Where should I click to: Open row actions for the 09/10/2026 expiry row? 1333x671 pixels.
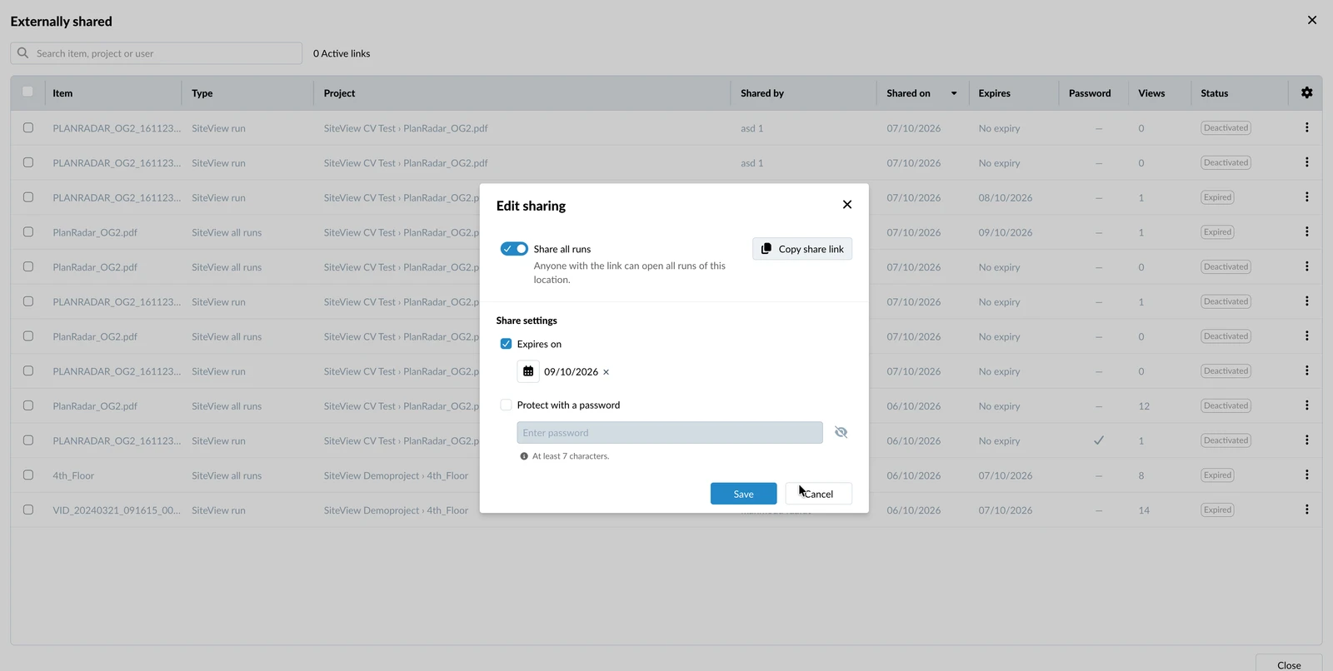1306,231
